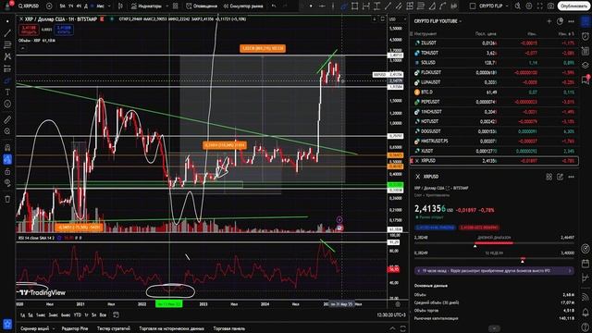592x333 pixels.
Task: Select BTC.D in watchlist
Action: 494,92
